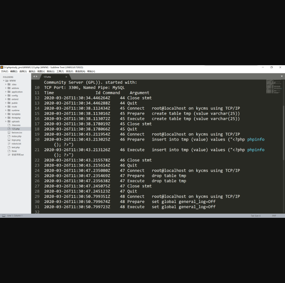Viewport: 285px width, 283px height.
Task: Click Tab Size 4 in status bar
Action: (x=255, y=216)
